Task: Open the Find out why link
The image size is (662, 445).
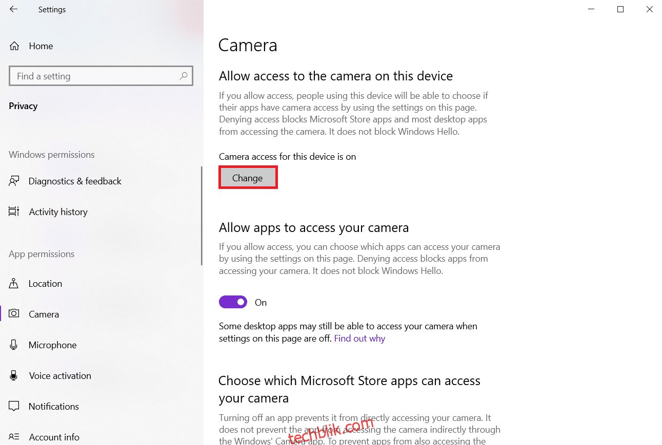Action: (x=359, y=338)
